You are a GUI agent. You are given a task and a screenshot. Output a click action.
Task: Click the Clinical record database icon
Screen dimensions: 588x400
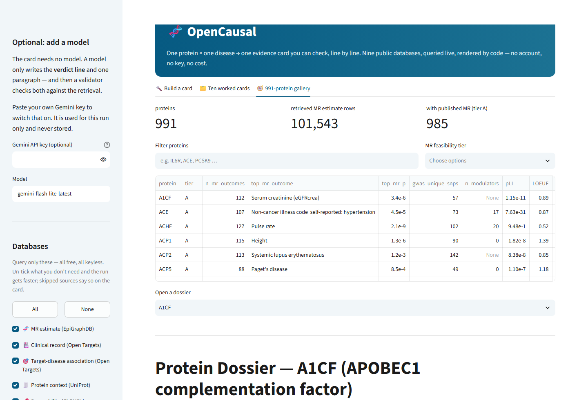click(x=26, y=345)
